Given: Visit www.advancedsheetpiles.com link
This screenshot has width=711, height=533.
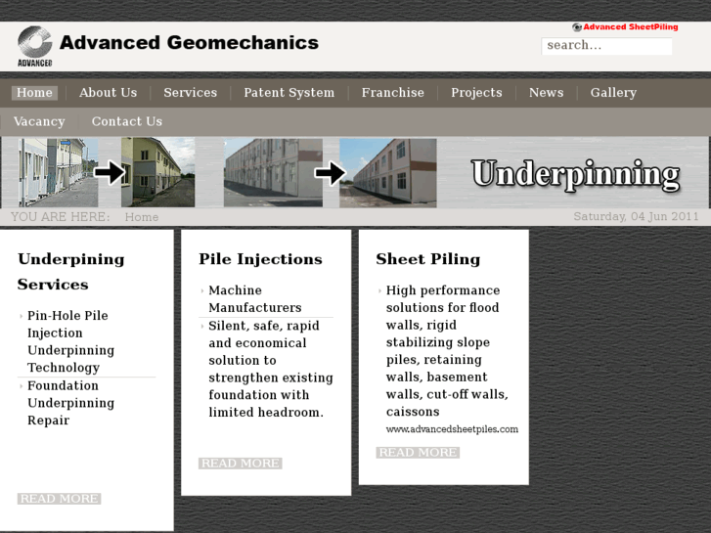Looking at the screenshot, I should [452, 429].
